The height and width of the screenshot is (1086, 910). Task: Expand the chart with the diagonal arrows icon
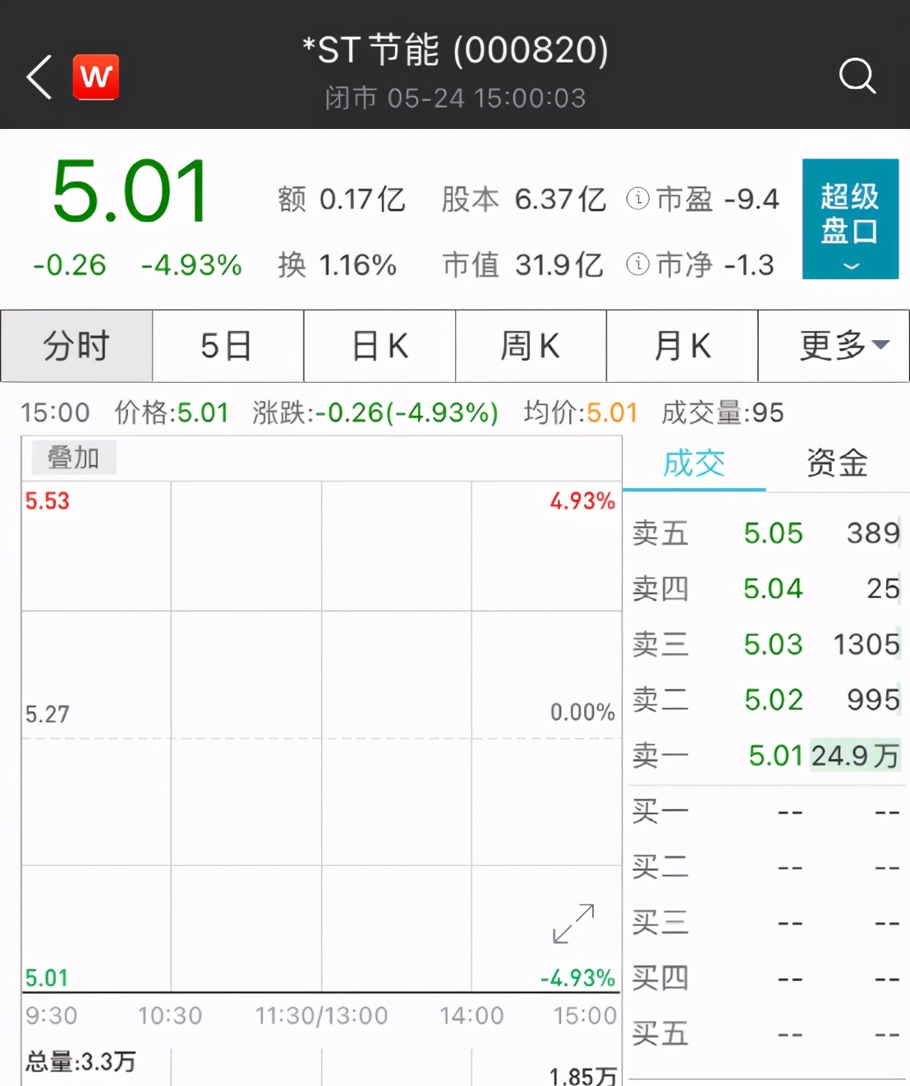click(x=573, y=923)
